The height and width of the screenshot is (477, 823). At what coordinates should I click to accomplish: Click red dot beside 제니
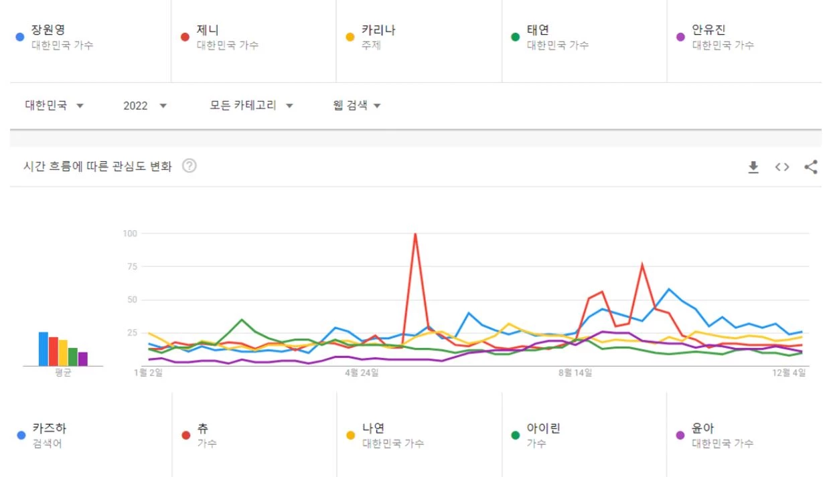click(x=185, y=37)
